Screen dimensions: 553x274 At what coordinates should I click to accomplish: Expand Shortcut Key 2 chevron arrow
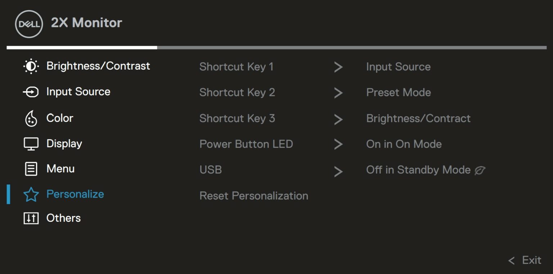[338, 93]
